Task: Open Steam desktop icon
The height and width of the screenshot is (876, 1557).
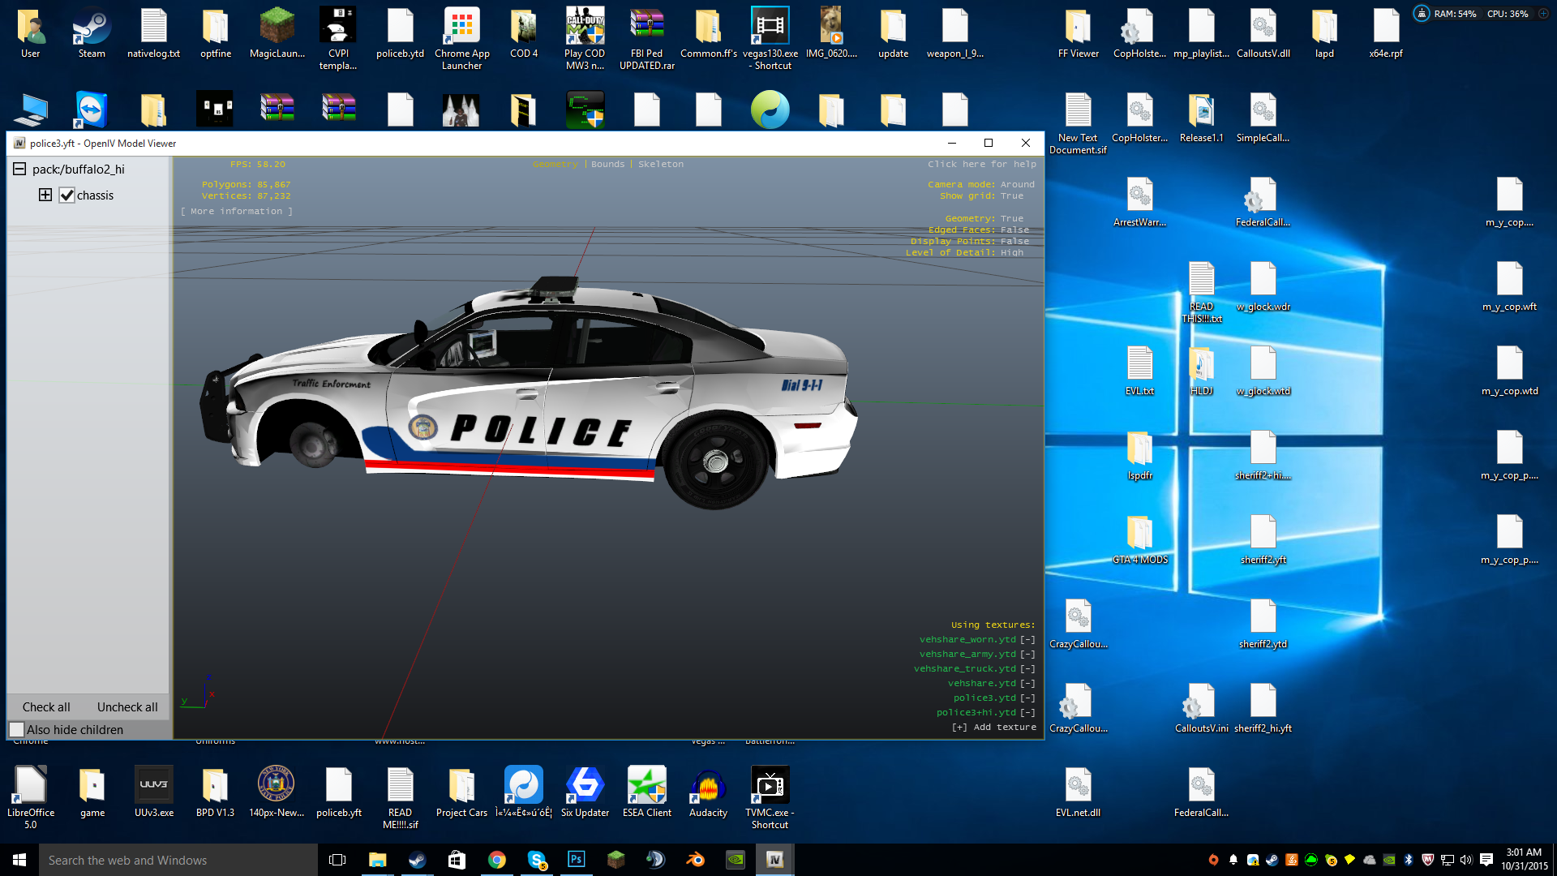Action: tap(92, 29)
